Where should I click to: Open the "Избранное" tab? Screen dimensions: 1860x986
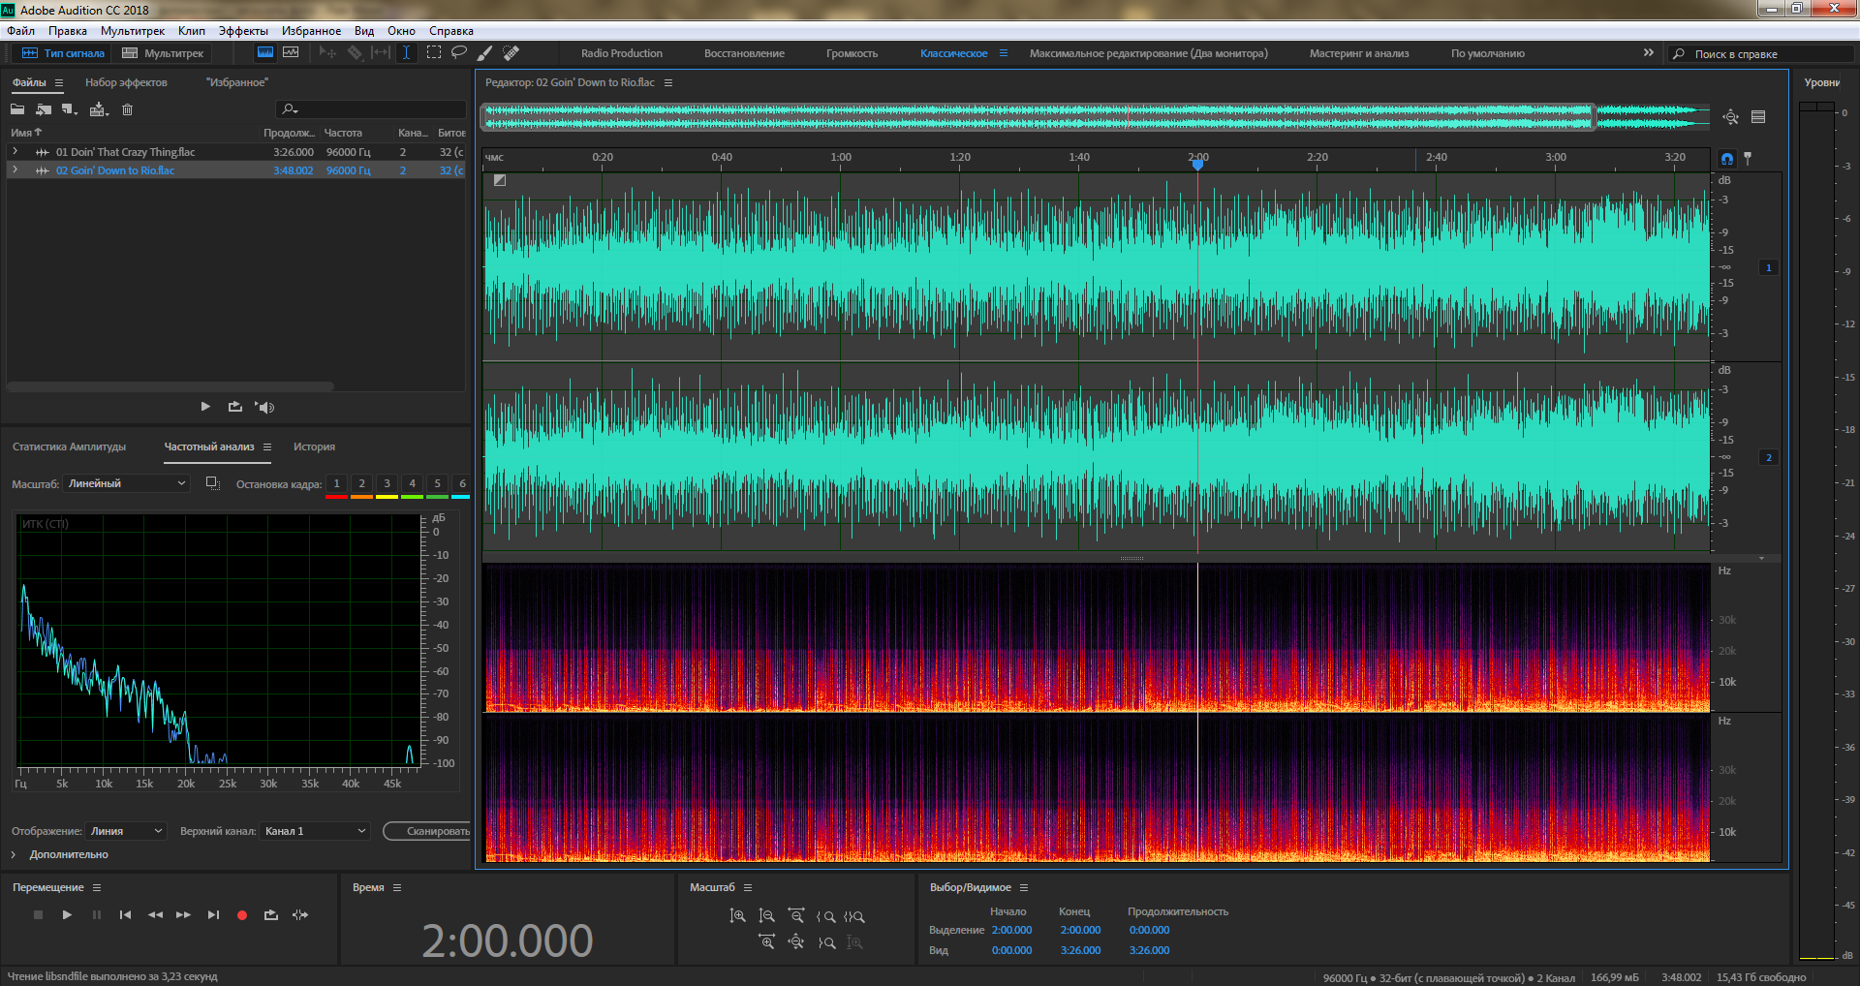pyautogui.click(x=237, y=82)
